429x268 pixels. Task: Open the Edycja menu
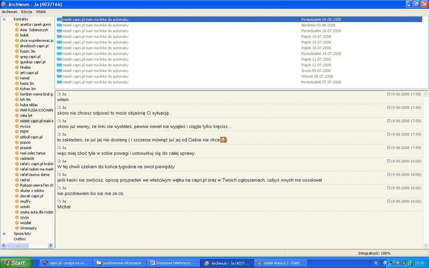(27, 12)
